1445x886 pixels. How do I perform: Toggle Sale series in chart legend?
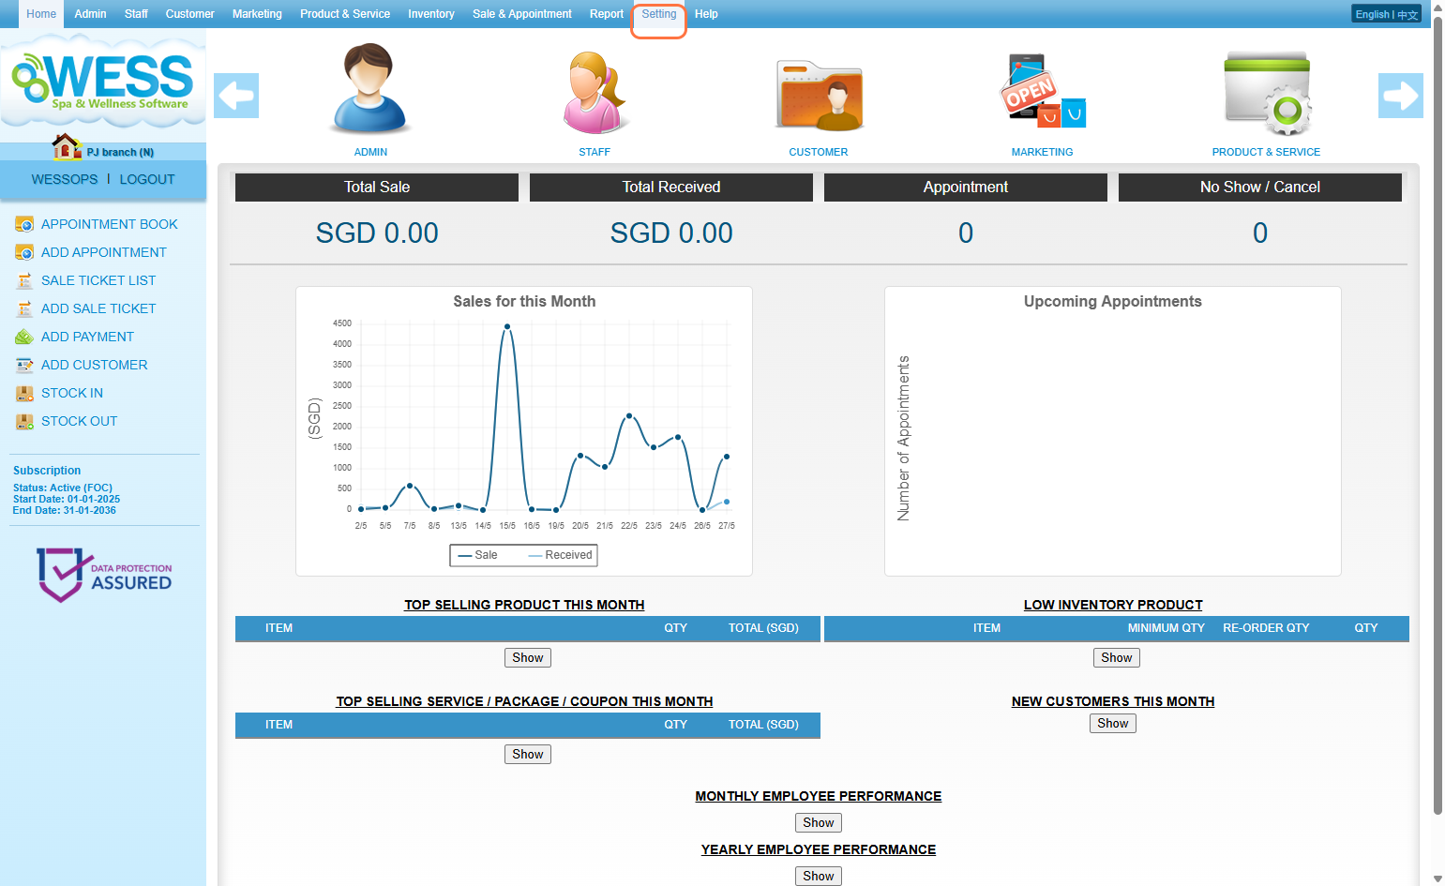(x=477, y=555)
